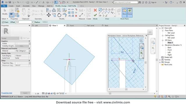This screenshot has width=186, height=104.
Task: Activate the Offset tool
Action: point(54,10)
